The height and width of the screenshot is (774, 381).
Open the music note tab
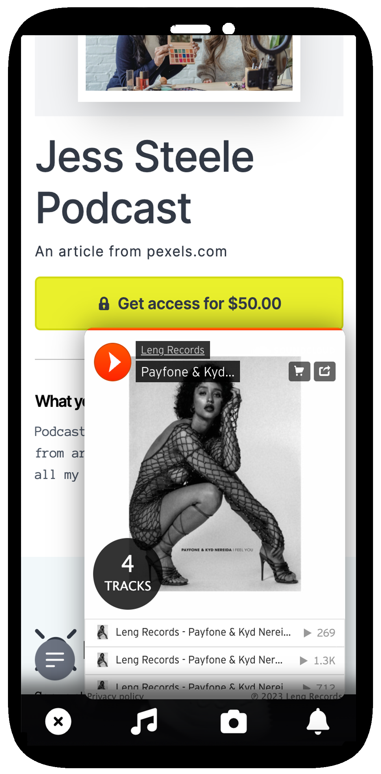click(144, 721)
